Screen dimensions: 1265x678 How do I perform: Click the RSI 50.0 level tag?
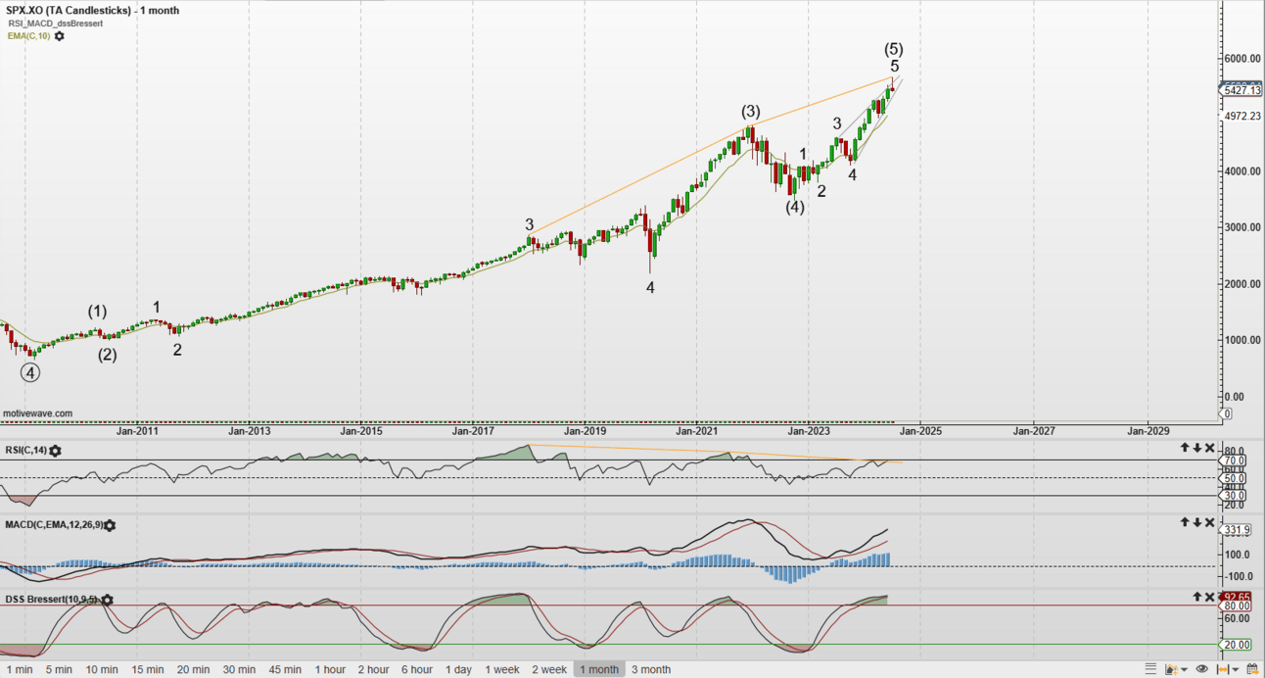pos(1234,478)
